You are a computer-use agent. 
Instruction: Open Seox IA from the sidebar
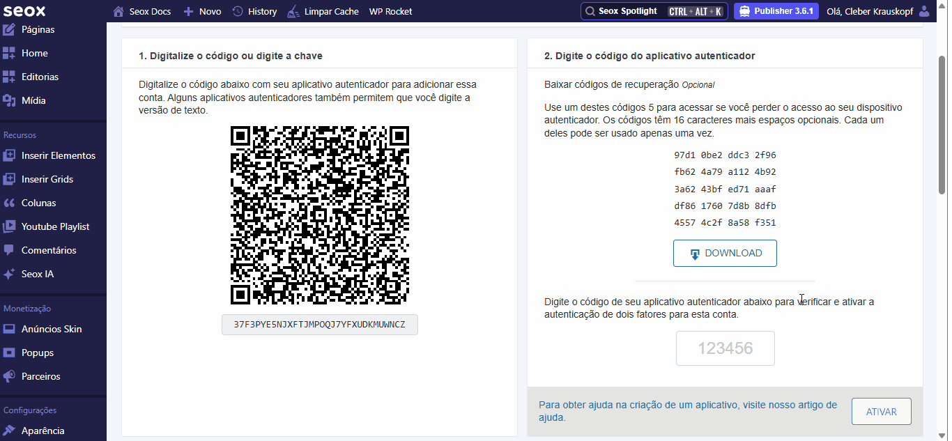(37, 274)
